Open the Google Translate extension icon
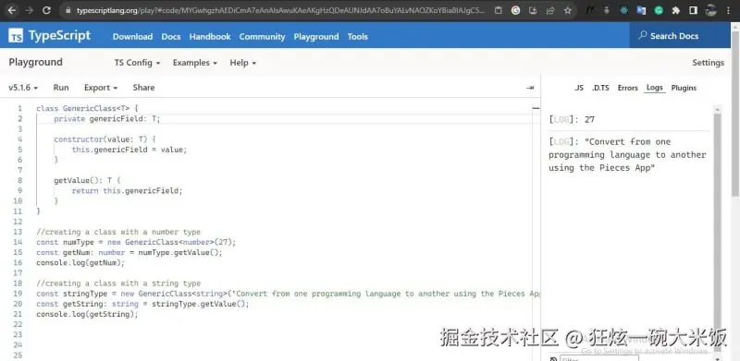The image size is (740, 361). pyautogui.click(x=641, y=10)
